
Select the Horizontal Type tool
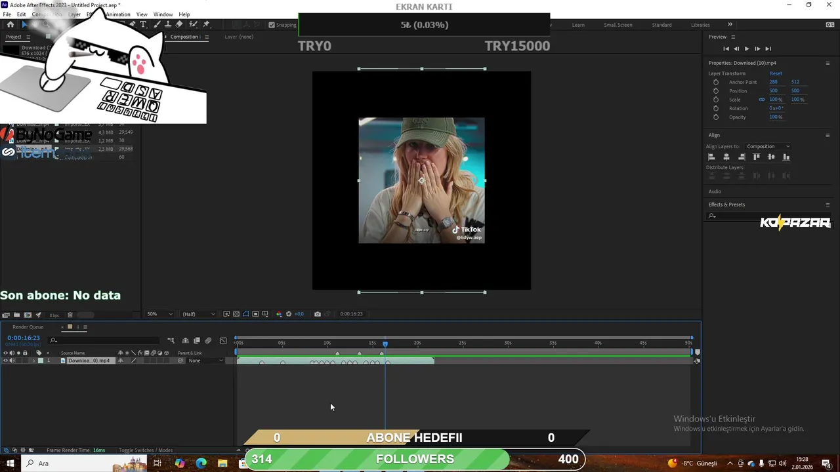coord(143,25)
